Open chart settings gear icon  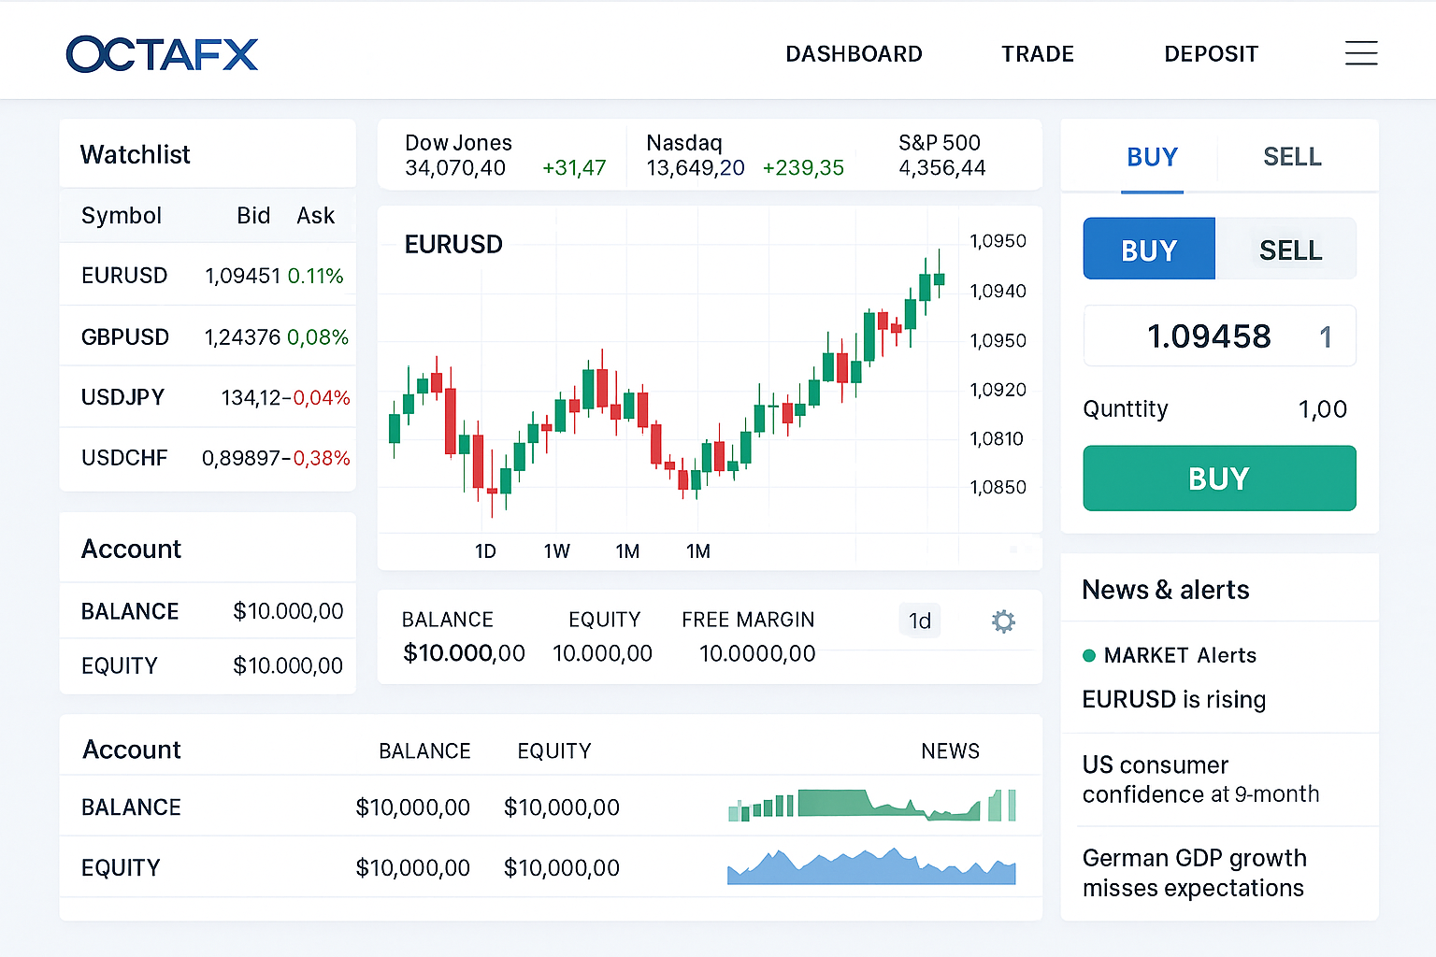[1003, 621]
